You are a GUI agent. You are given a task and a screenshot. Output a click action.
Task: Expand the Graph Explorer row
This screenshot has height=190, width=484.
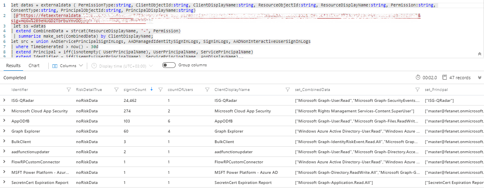click(4, 131)
